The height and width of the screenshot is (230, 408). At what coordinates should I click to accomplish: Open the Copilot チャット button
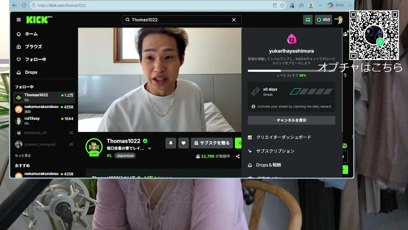point(336,5)
